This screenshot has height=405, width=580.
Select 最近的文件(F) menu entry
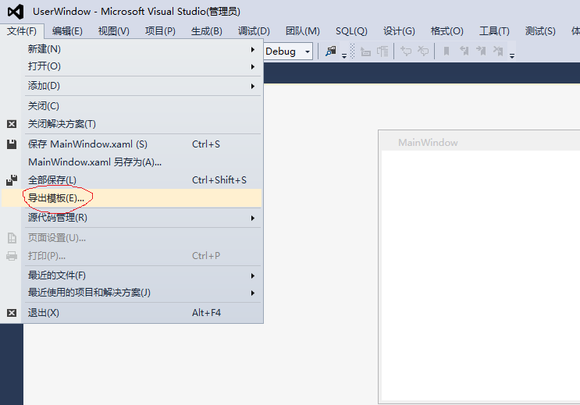(x=132, y=275)
